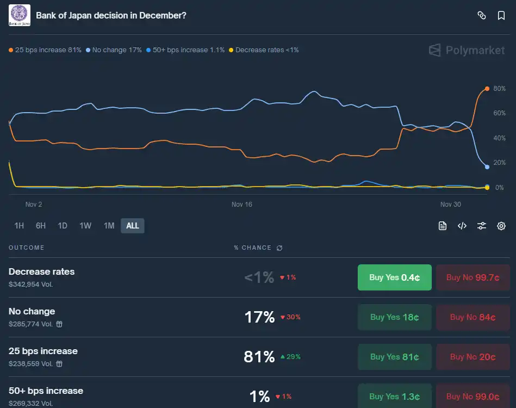Open the Decrease rates outcome row
The width and height of the screenshot is (516, 408).
[259, 277]
